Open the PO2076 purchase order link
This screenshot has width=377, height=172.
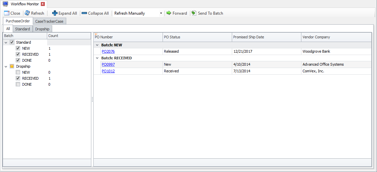108,52
